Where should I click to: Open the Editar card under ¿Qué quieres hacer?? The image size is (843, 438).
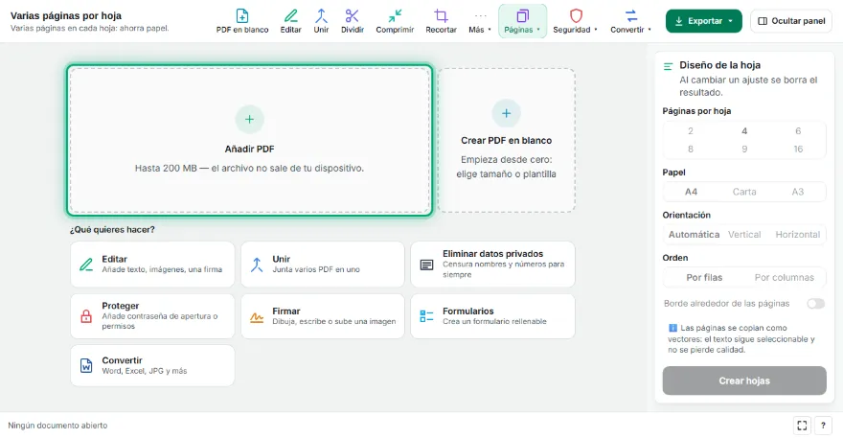click(x=152, y=265)
